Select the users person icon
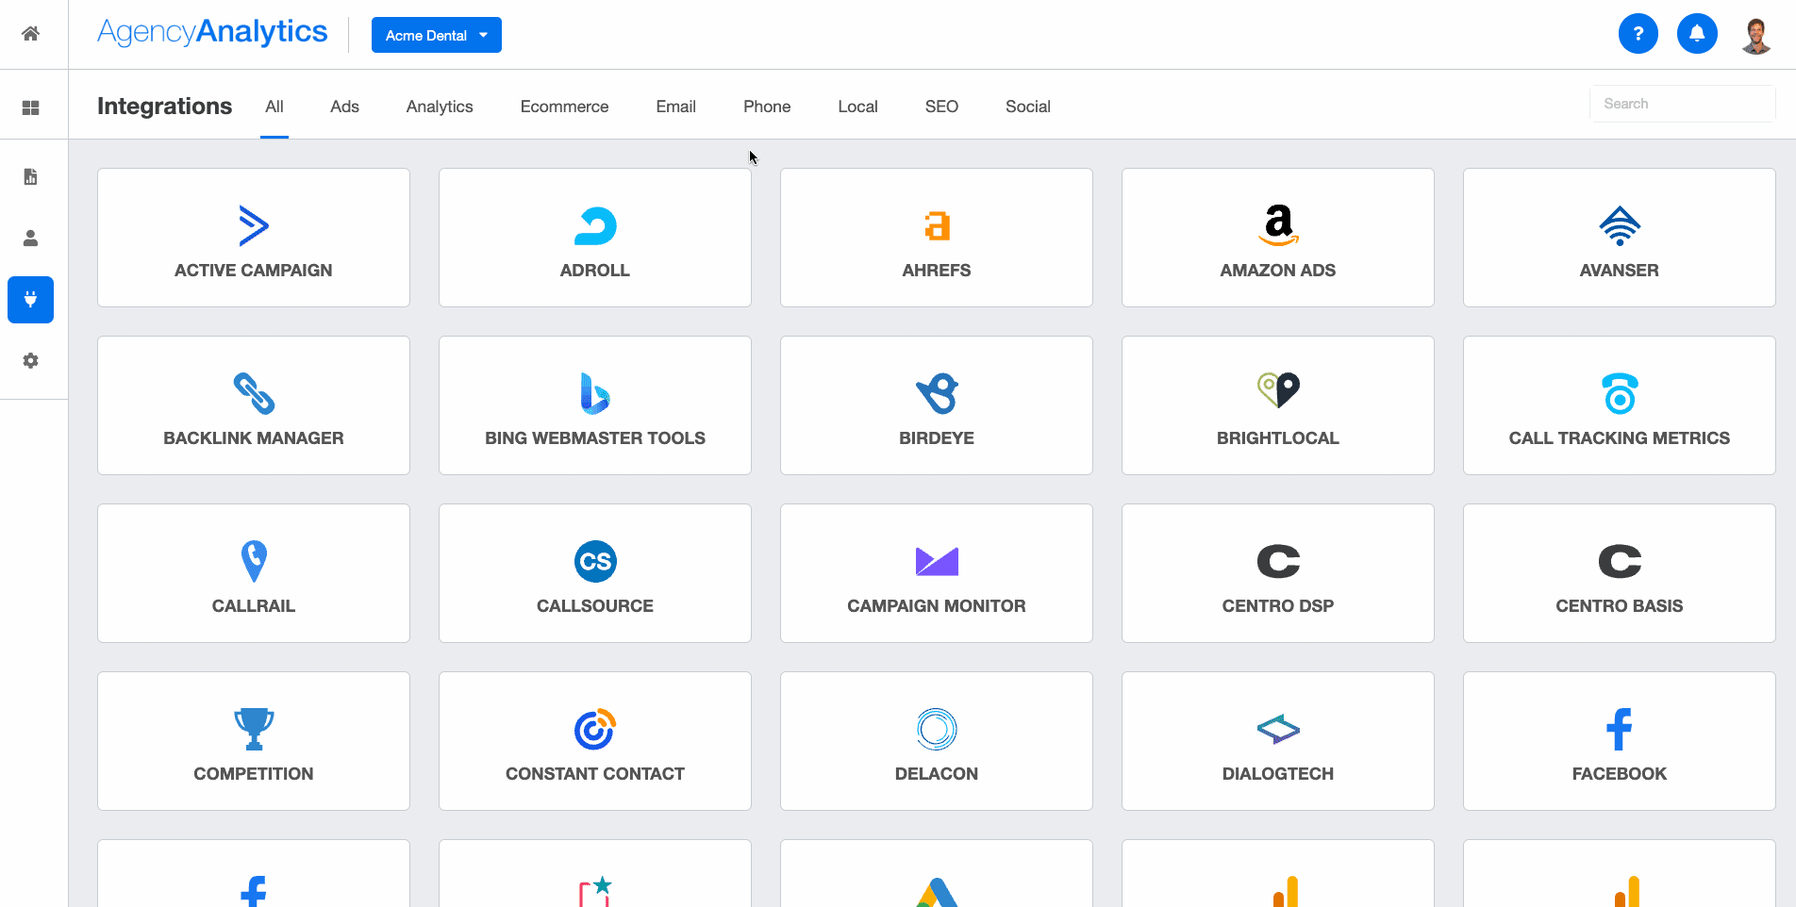This screenshot has height=907, width=1796. pyautogui.click(x=30, y=238)
